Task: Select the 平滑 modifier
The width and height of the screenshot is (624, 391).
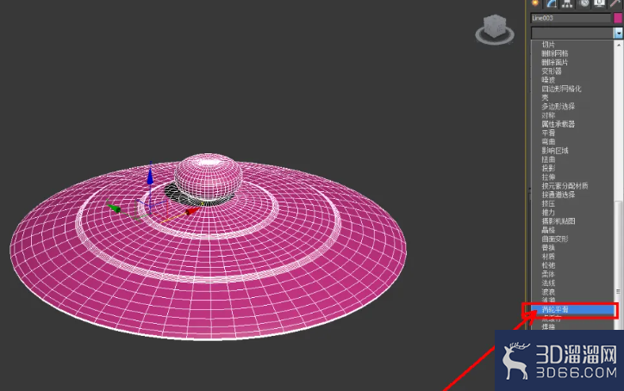Action: click(548, 133)
